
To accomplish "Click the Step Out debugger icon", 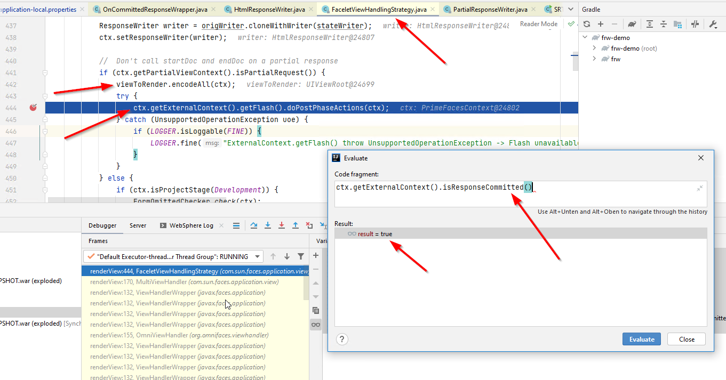I will [295, 225].
